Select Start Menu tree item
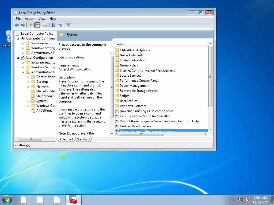Viewport: 274px width, 205px height. (x=46, y=96)
